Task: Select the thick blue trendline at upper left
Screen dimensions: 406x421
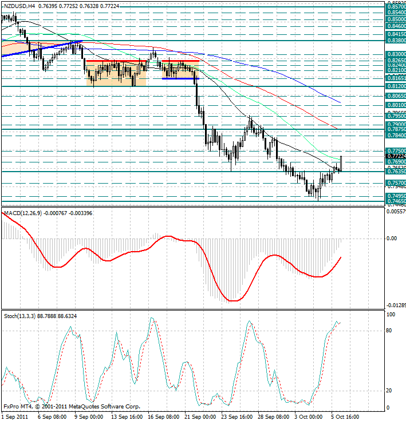Action: pyautogui.click(x=40, y=48)
